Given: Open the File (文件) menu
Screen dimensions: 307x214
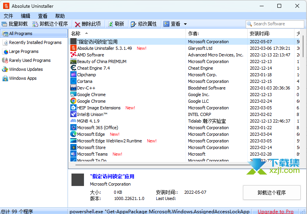Looking at the screenshot, I should pos(8,16).
